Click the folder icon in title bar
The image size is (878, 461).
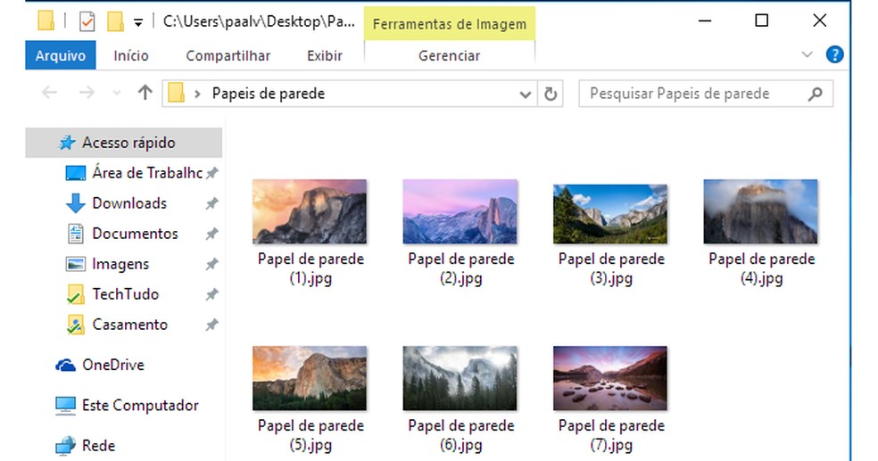point(46,21)
